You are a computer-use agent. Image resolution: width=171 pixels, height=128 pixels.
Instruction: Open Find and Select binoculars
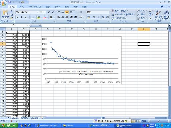tap(166, 15)
